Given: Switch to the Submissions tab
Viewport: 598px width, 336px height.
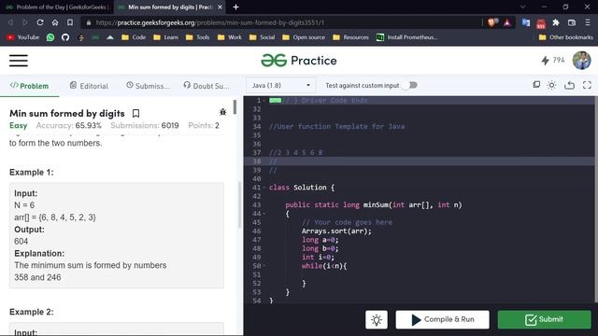Looking at the screenshot, I should coord(148,86).
